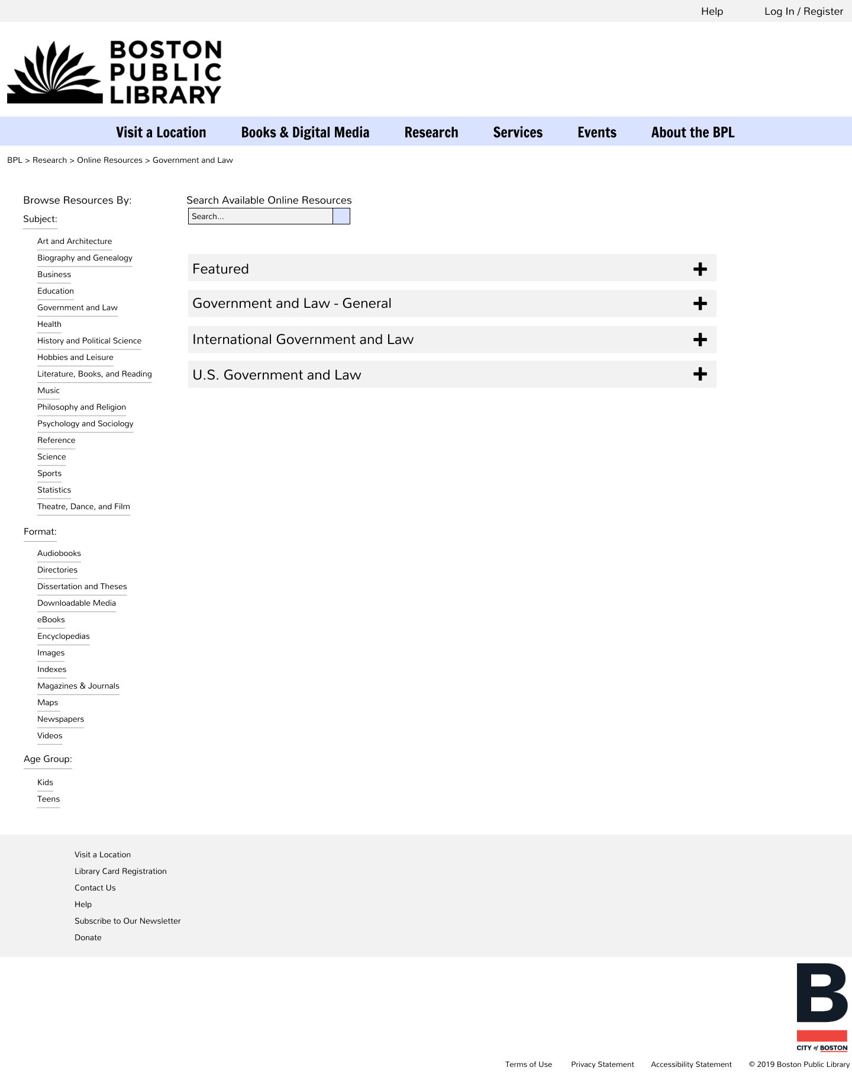Browse Literature, Books, and Reading subject
The height and width of the screenshot is (1077, 852).
tap(95, 374)
